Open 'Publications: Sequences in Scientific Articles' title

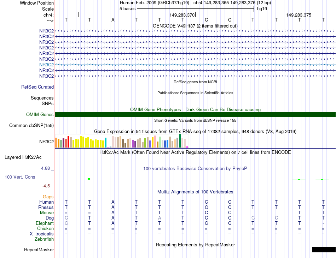195,93
